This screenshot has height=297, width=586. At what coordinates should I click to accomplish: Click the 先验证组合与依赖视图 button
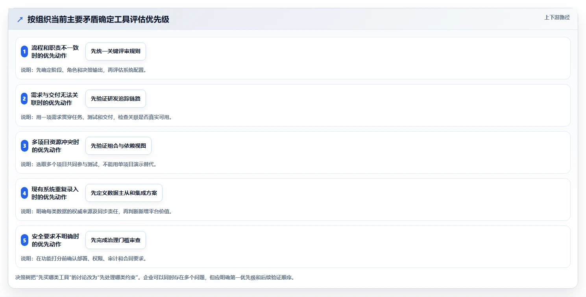click(118, 146)
